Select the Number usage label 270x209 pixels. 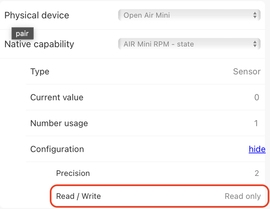(59, 123)
